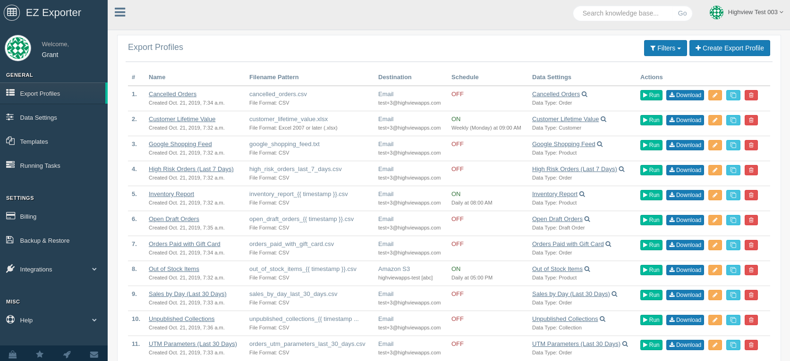Screen dimensions: 790x361
Task: Duplicate the Unpublished Collections profile
Action: [733, 320]
